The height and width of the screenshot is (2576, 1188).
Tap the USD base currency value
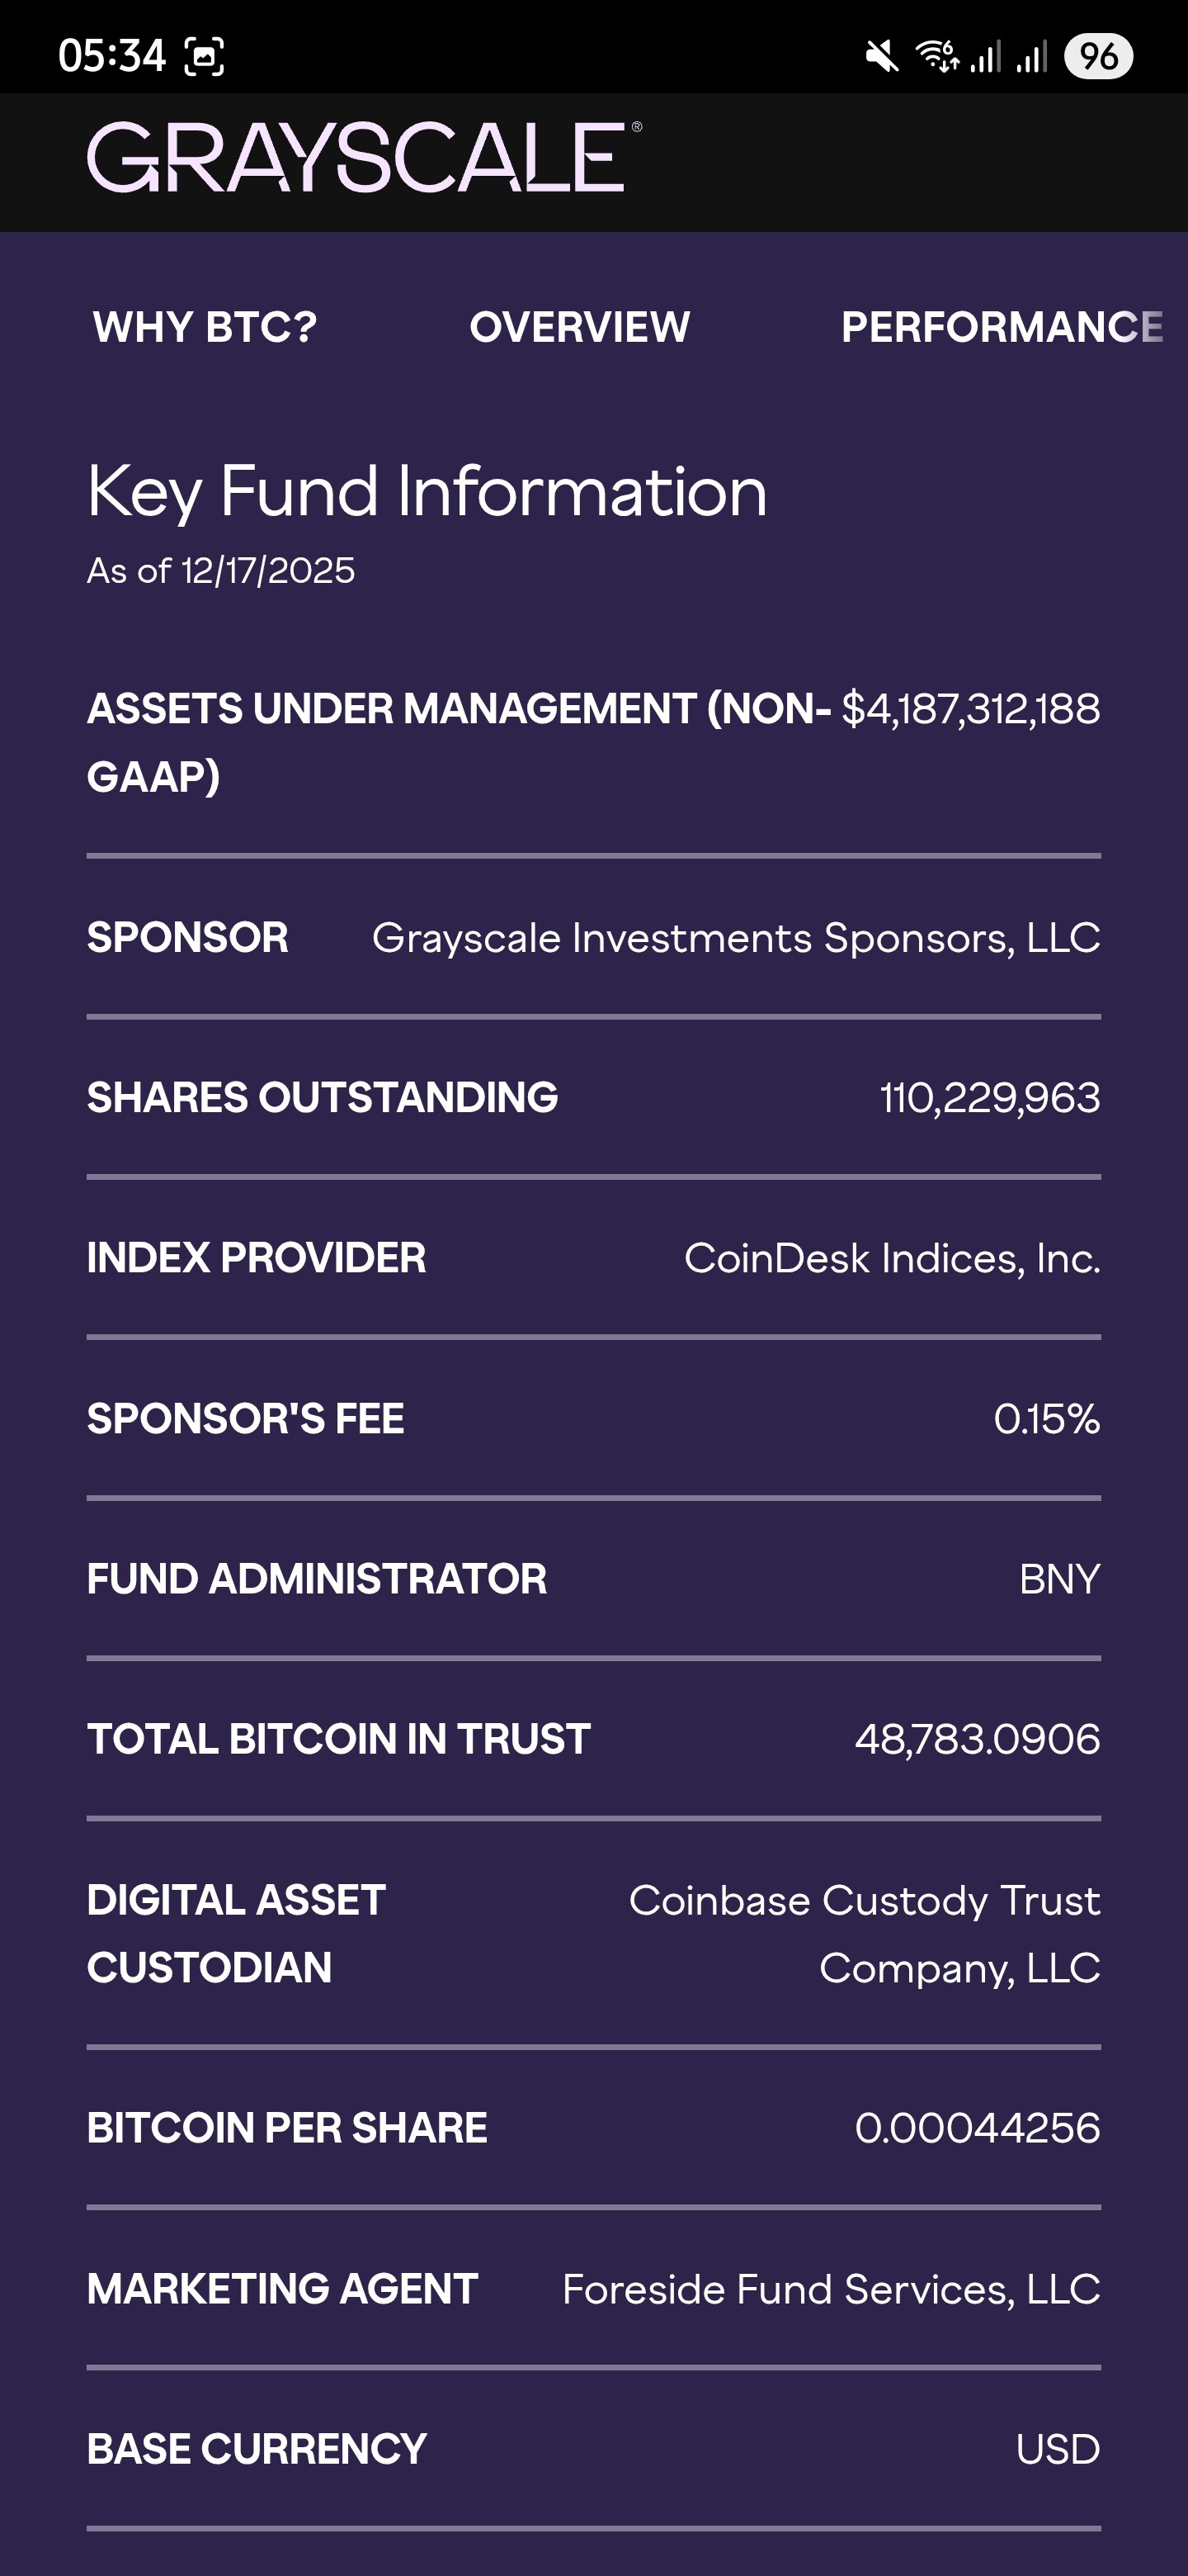(1057, 2449)
